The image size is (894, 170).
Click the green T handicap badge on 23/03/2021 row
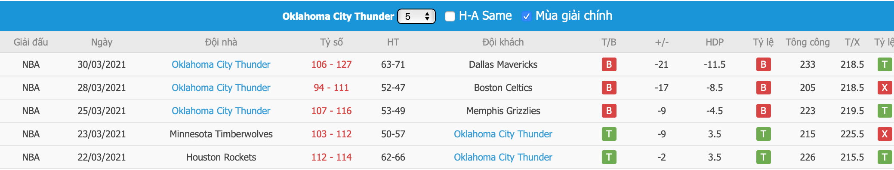(x=763, y=134)
